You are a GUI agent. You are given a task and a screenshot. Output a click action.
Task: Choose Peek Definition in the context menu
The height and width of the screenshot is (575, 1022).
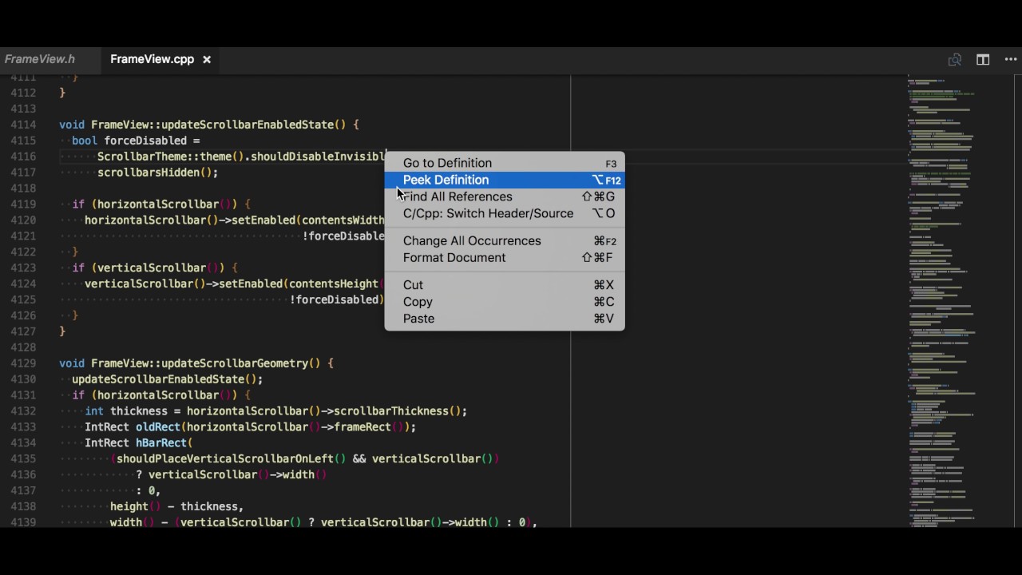[505, 180]
